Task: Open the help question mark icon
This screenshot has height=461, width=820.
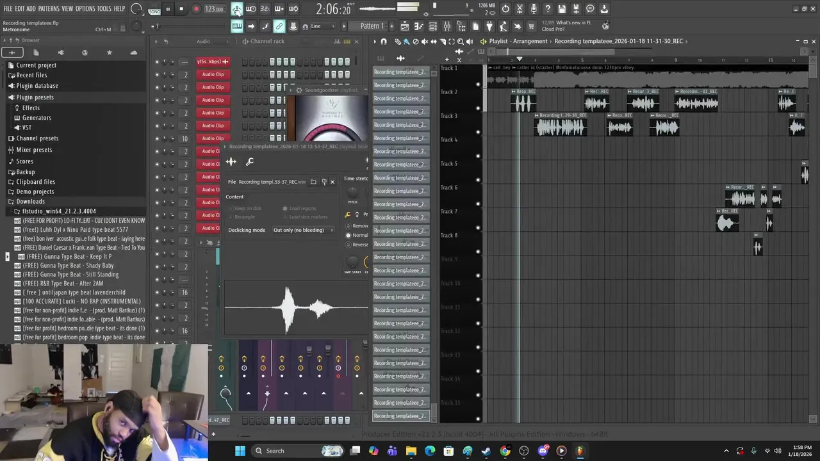Action: (x=548, y=9)
